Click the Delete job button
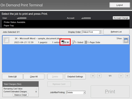 click(x=55, y=77)
